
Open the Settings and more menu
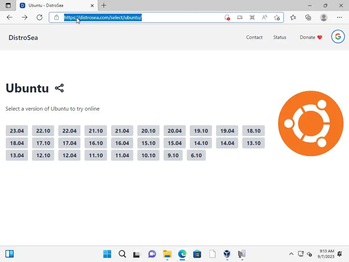pyautogui.click(x=339, y=17)
